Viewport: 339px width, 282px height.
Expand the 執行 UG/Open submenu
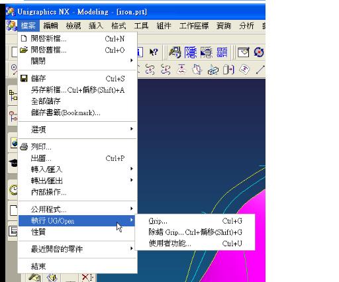click(x=77, y=220)
